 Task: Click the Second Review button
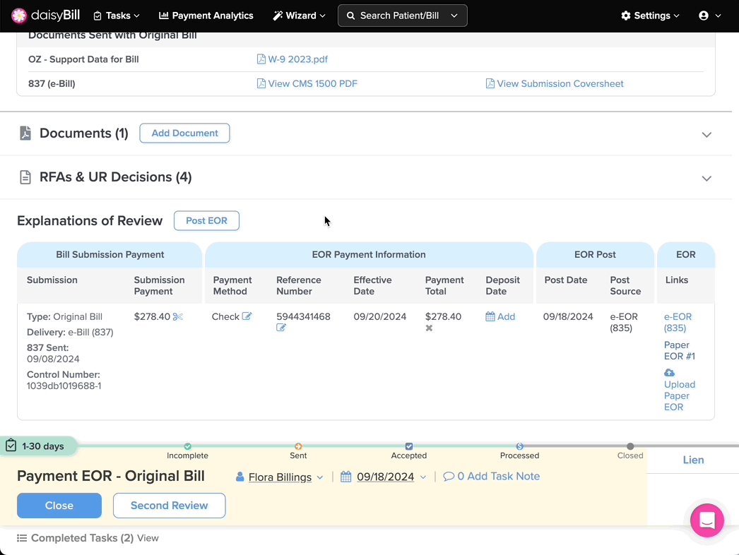(169, 506)
